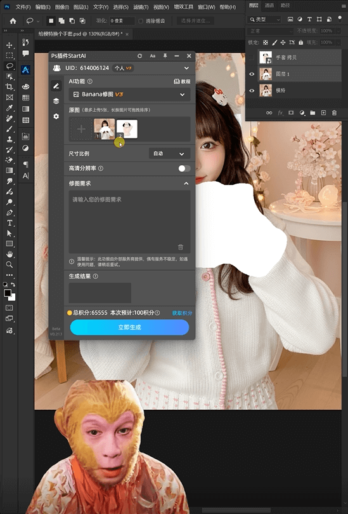
Task: Toggle layer filter on/off switch
Action: click(340, 19)
